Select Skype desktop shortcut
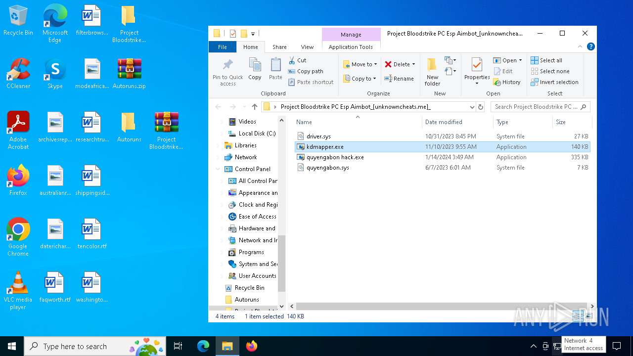Viewport: 633px width, 356px height. pyautogui.click(x=55, y=74)
